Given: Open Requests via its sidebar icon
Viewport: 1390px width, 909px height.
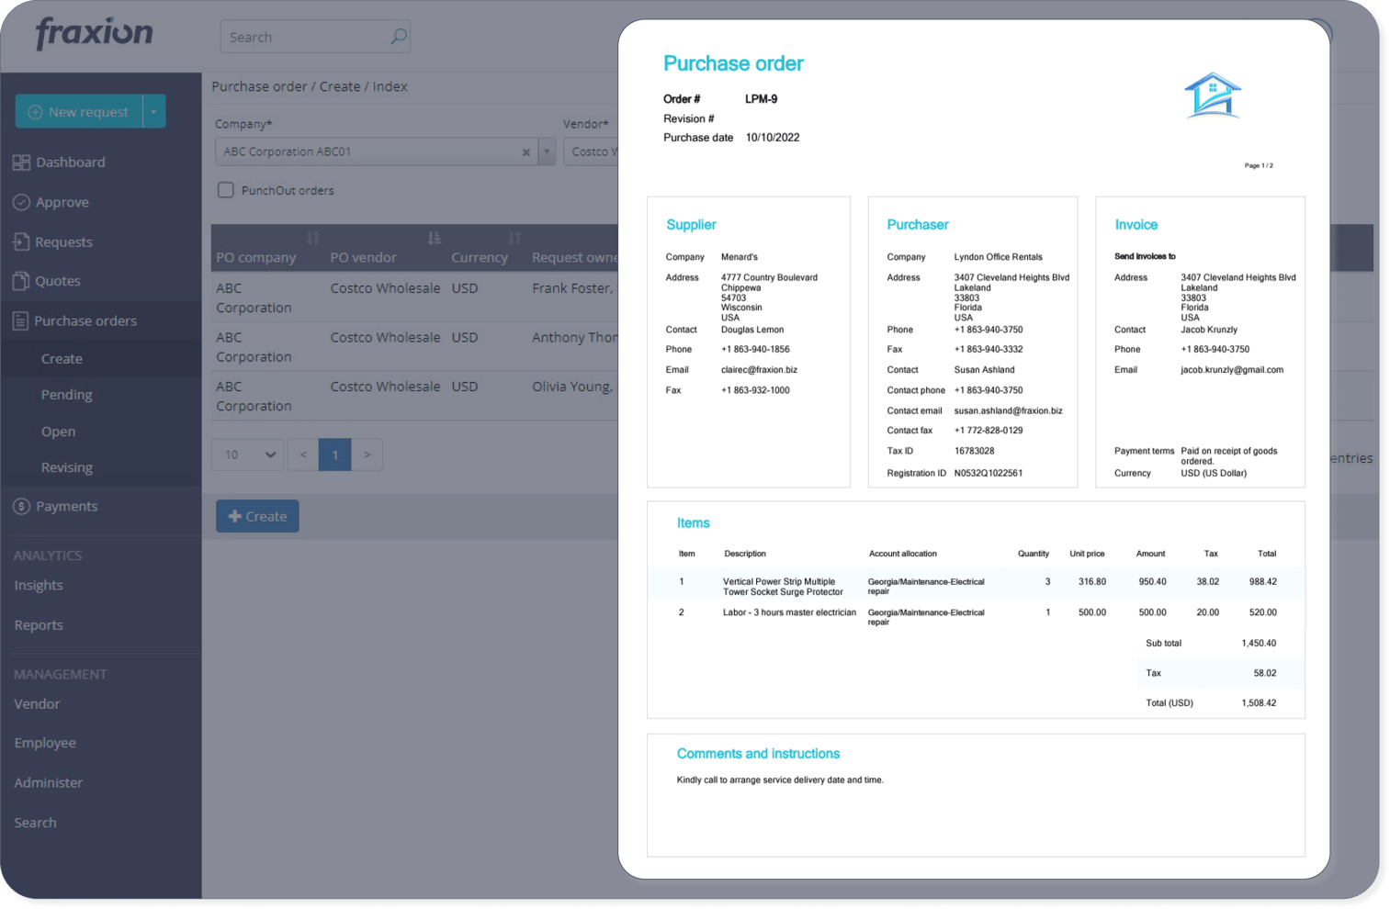Looking at the screenshot, I should 22,241.
